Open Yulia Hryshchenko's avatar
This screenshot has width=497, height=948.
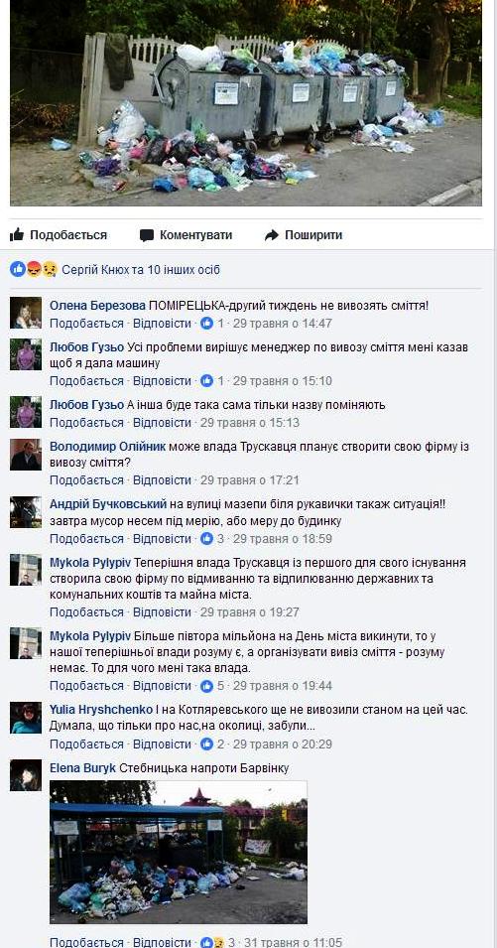point(26,718)
